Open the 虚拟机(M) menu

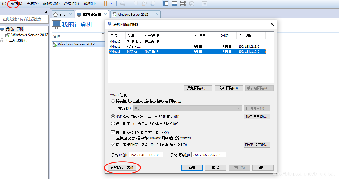[x=51, y=3]
